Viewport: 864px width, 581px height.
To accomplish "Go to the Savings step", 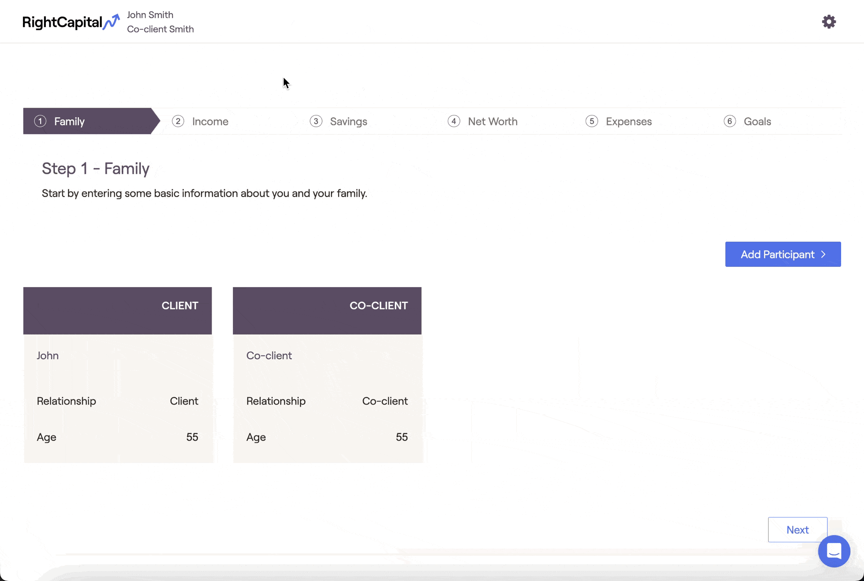I will coord(348,121).
